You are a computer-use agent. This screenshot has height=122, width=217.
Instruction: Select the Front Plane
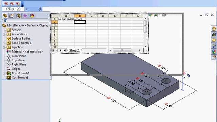click(x=19, y=56)
